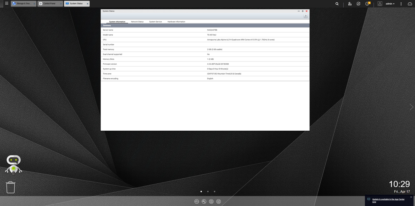Click the user profile avatar icon
This screenshot has height=206, width=415.
pyautogui.click(x=380, y=4)
